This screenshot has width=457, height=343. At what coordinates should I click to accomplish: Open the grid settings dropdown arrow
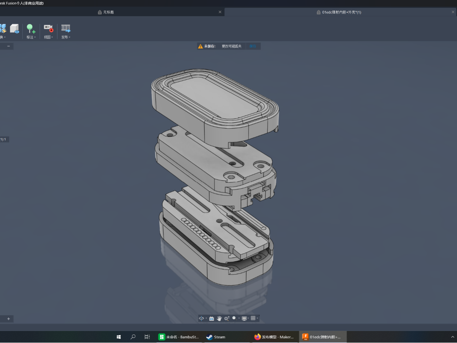pos(257,318)
